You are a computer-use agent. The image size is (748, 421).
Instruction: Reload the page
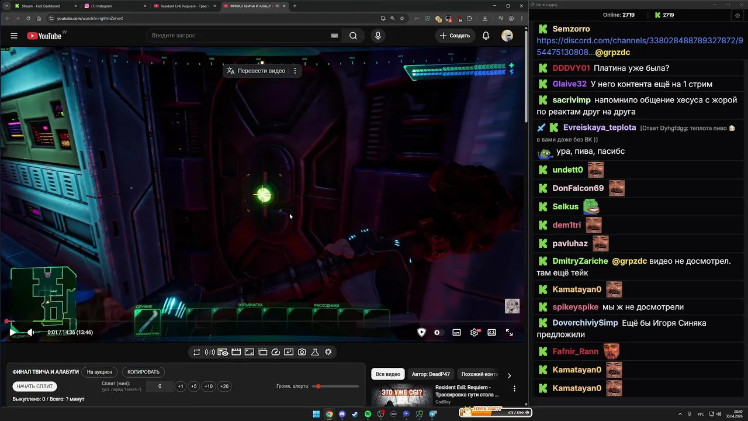point(28,18)
